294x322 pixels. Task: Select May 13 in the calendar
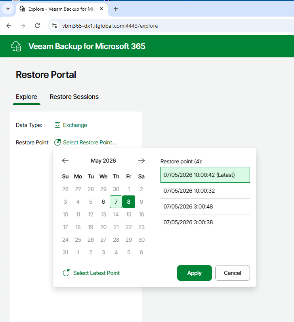click(x=103, y=214)
